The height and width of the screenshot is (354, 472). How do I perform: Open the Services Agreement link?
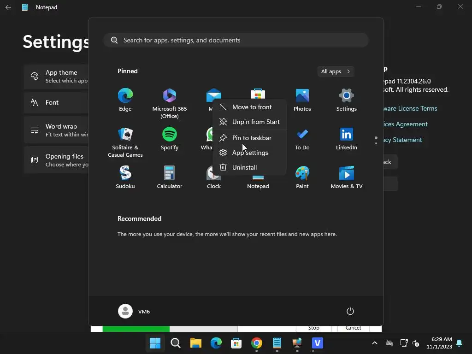[x=406, y=124]
